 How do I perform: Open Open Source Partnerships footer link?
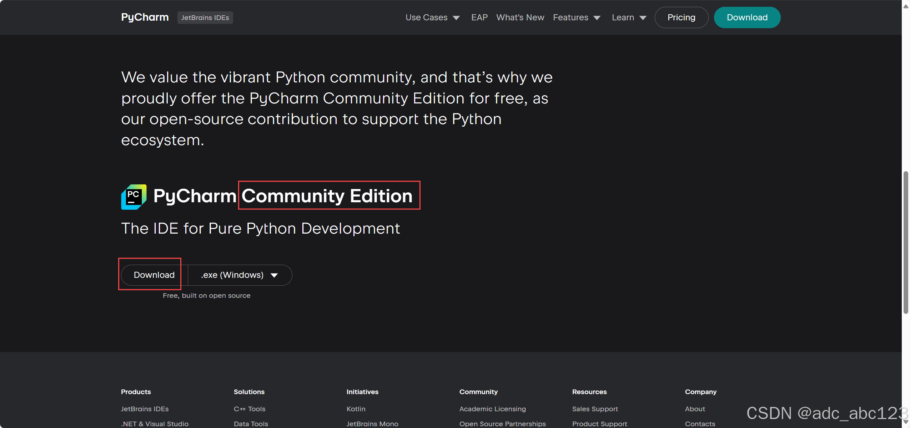pos(503,424)
